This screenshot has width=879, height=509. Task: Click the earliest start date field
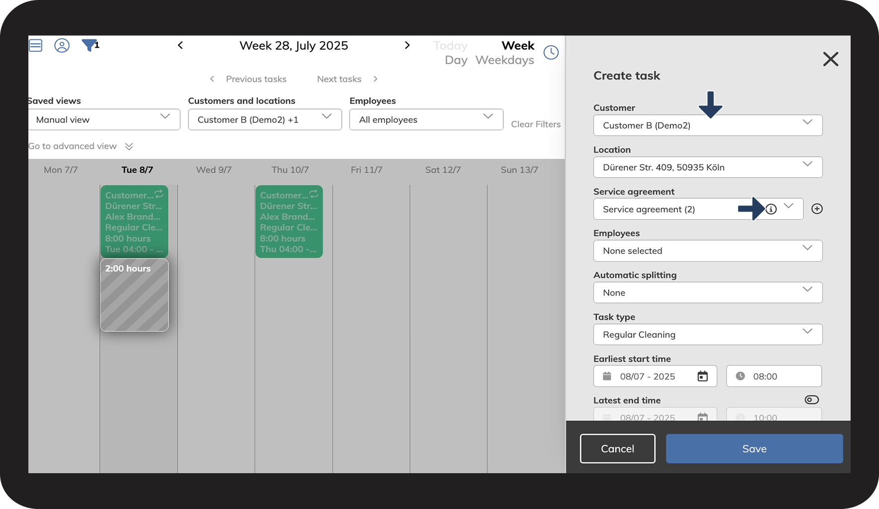pyautogui.click(x=655, y=376)
